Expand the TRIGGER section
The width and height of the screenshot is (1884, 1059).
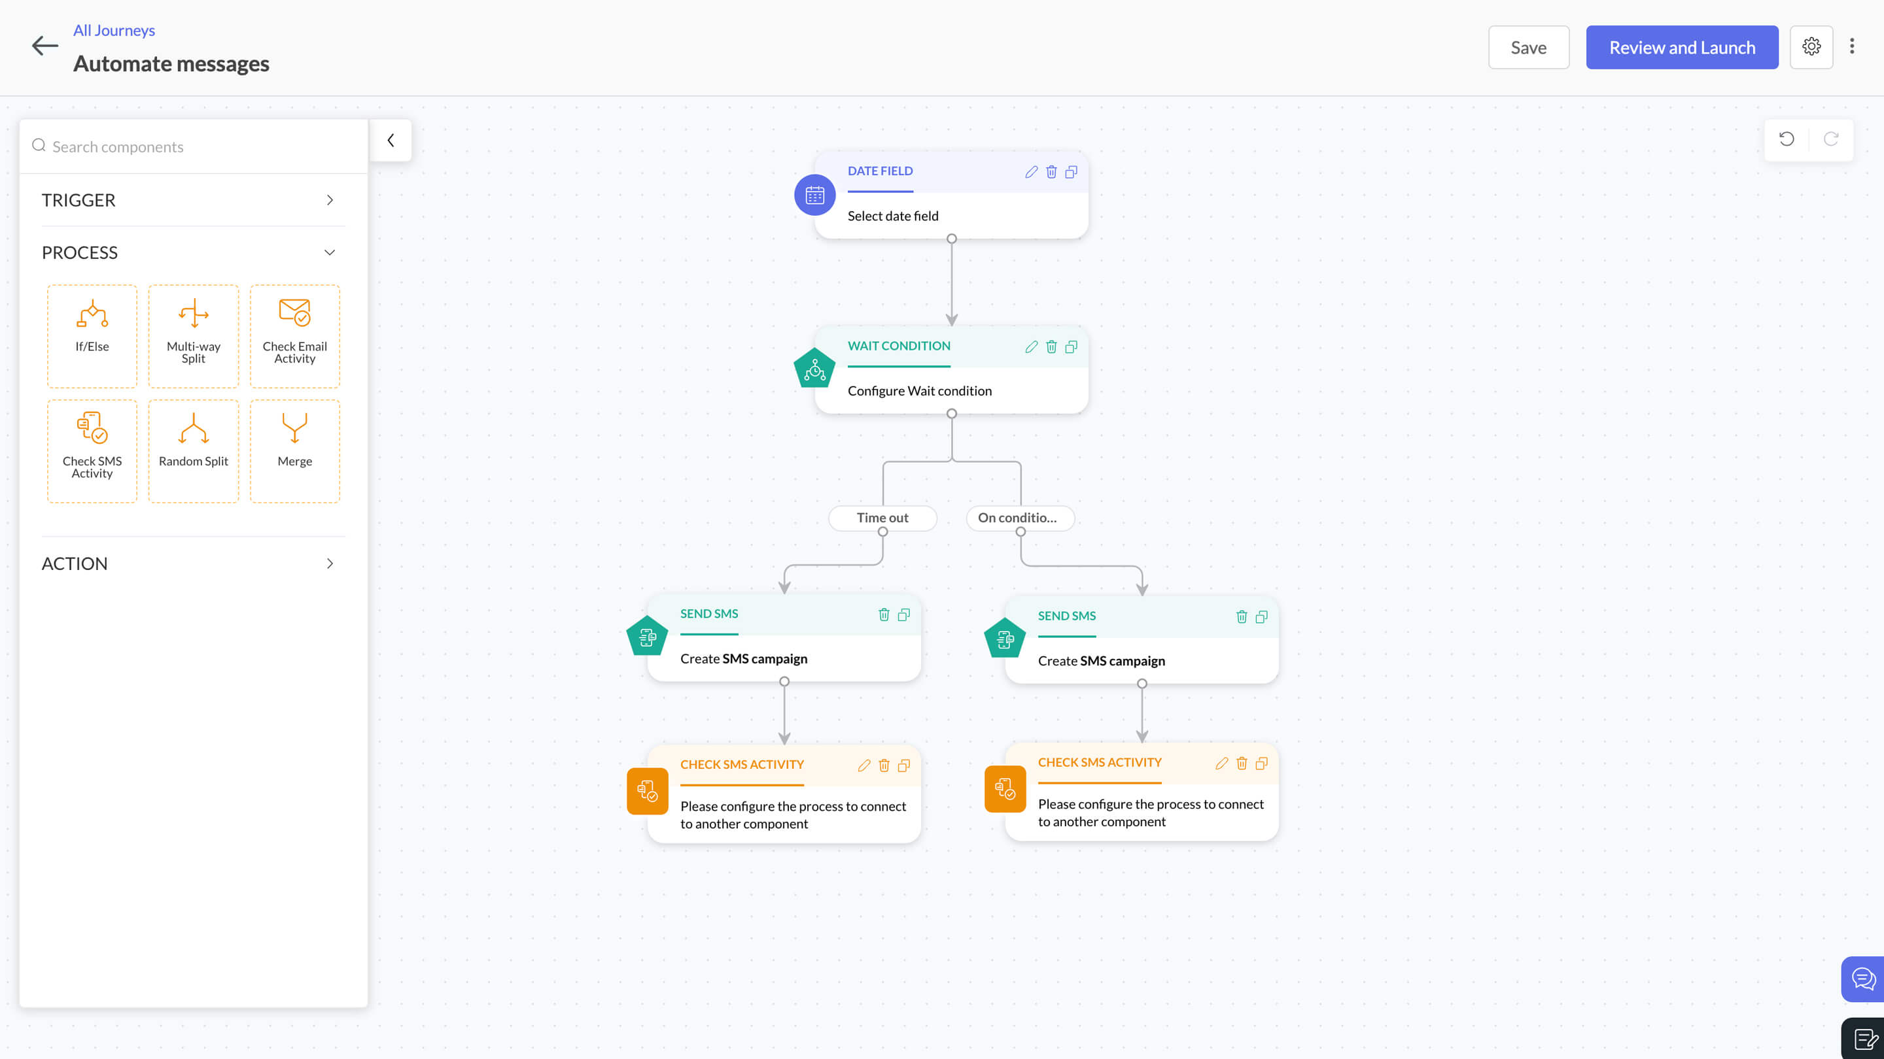(x=193, y=200)
